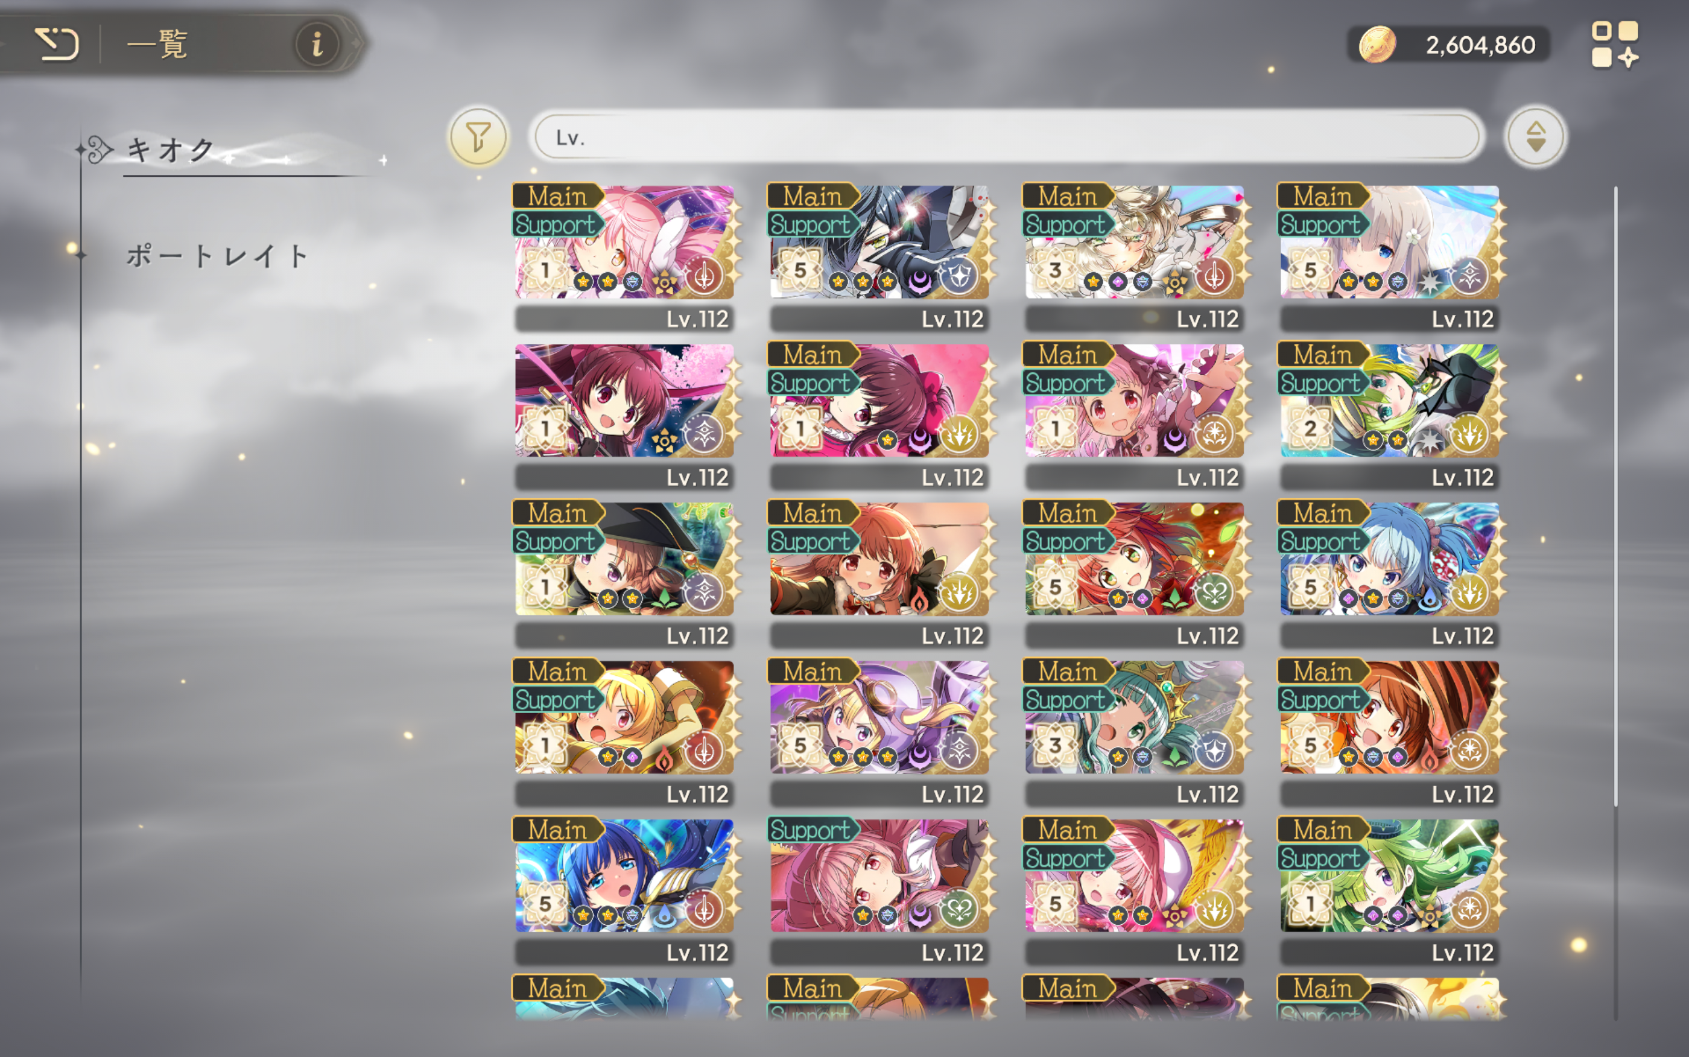Open the top-right grid menu icon
The height and width of the screenshot is (1057, 1689).
(x=1615, y=44)
